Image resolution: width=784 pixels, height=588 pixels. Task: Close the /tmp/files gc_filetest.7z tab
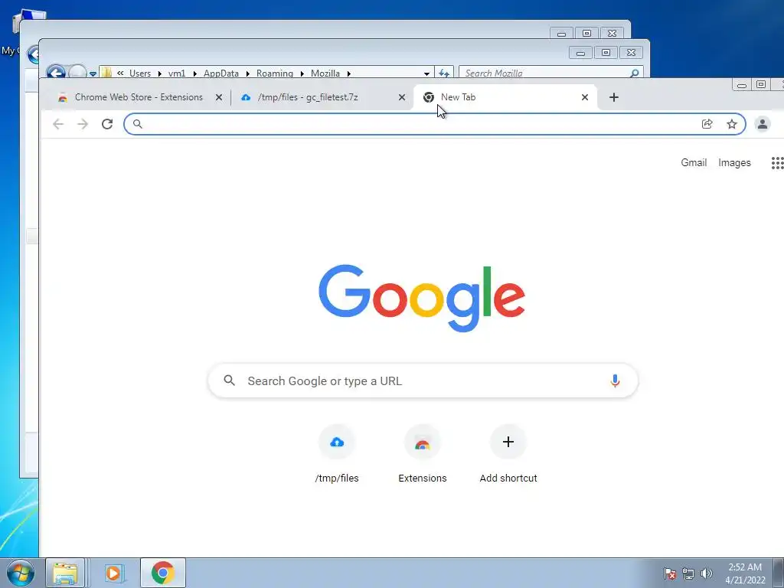[x=401, y=97]
